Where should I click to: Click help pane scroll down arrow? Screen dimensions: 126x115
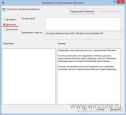(122, 103)
